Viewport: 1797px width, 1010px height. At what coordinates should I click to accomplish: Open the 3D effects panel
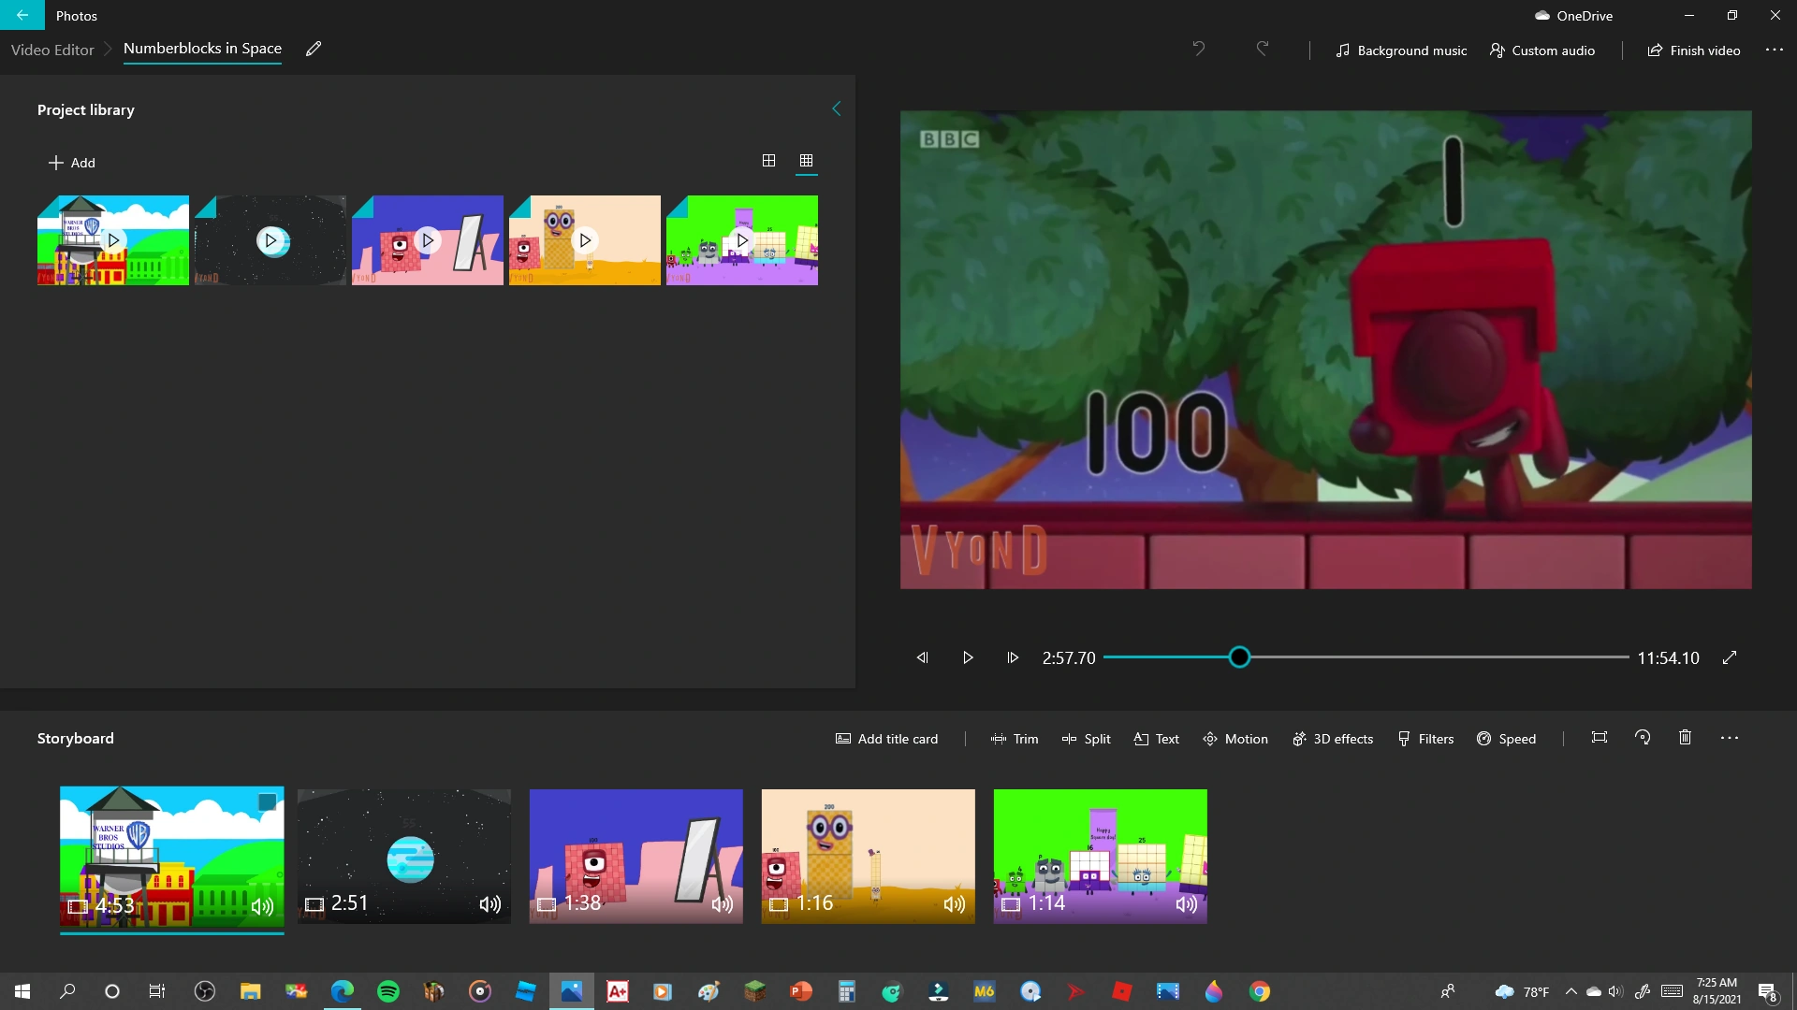pyautogui.click(x=1333, y=739)
